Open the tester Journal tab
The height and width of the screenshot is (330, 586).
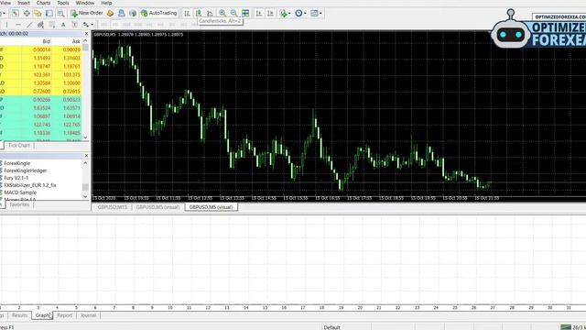click(88, 315)
